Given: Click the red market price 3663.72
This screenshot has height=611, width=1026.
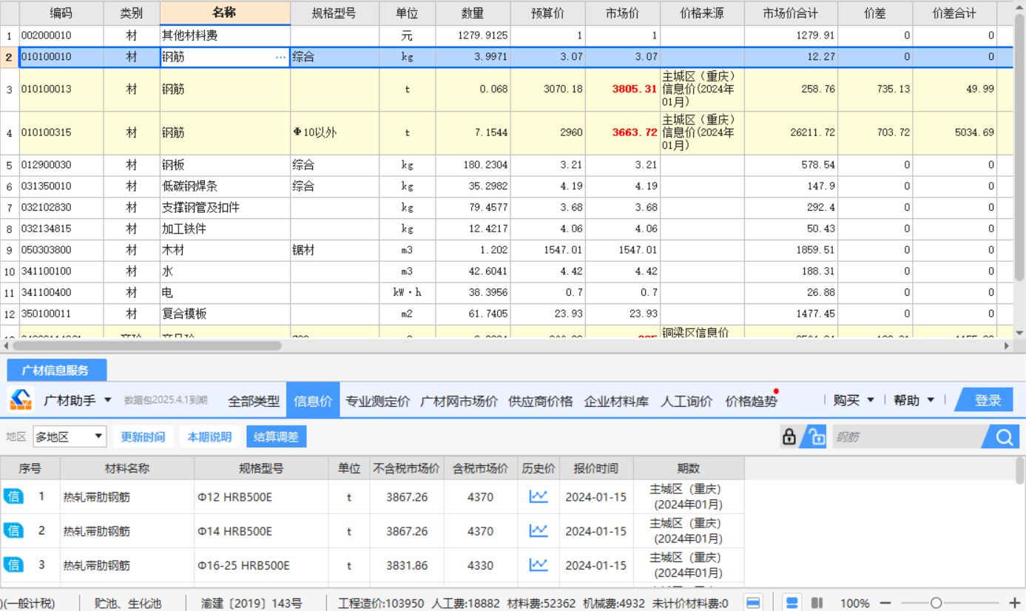Looking at the screenshot, I should pos(635,132).
